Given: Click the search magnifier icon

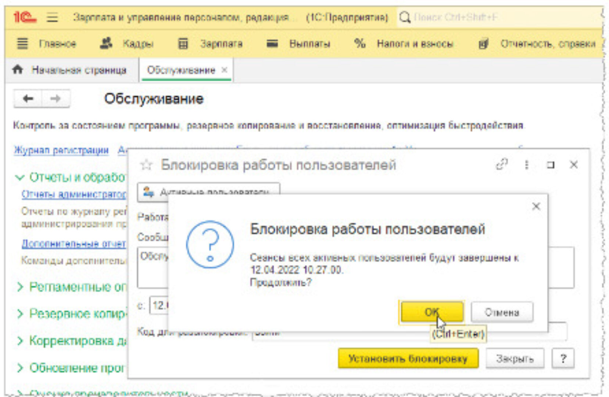Looking at the screenshot, I should point(405,17).
